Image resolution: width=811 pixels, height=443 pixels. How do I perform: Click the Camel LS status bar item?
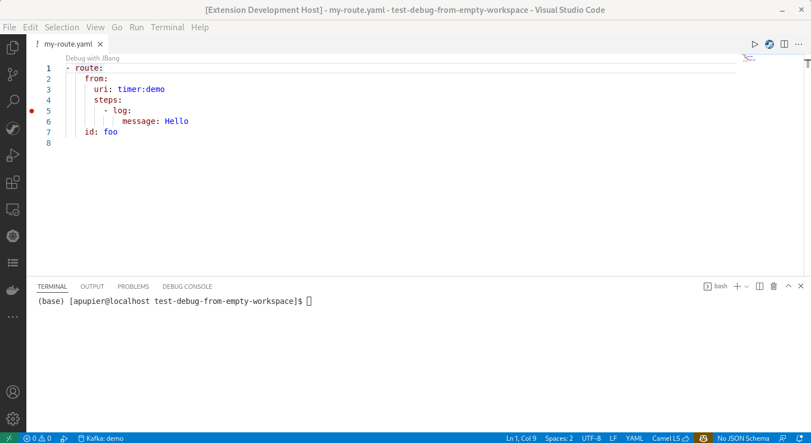(x=670, y=438)
